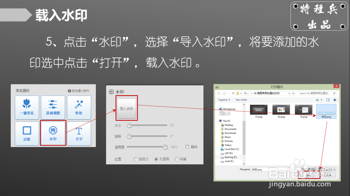
Task: Toggle the preview pane icon
Action: [x=328, y=100]
